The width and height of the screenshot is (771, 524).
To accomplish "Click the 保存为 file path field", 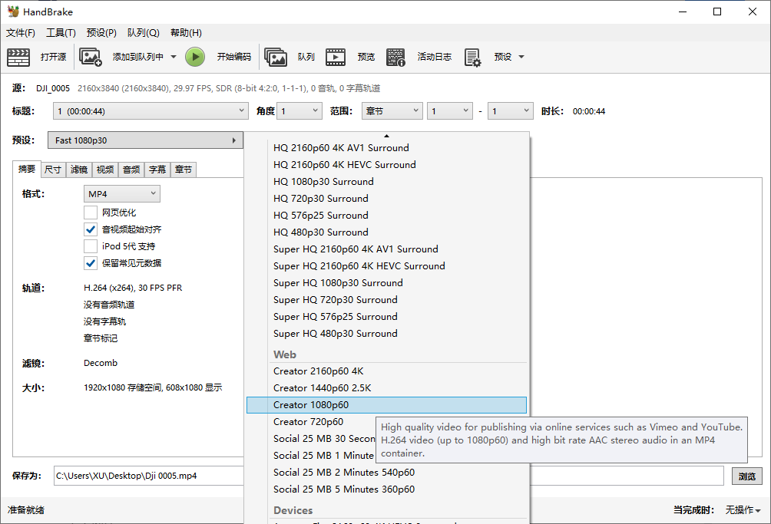I will click(x=146, y=476).
